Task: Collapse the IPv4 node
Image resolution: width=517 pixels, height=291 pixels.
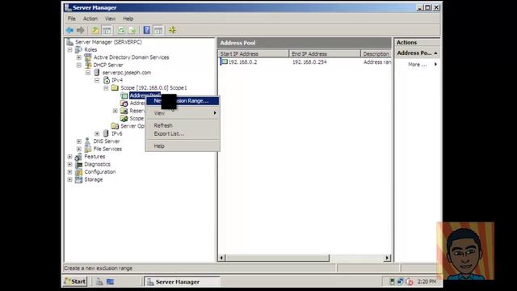Action: 97,80
